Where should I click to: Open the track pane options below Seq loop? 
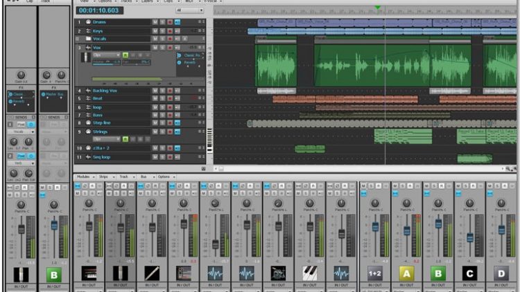pos(203,169)
